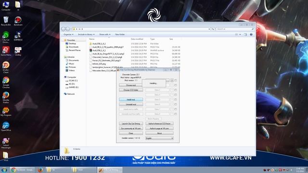The image size is (308, 173).
Task: Click the Explorer search field
Action: [x=235, y=29]
